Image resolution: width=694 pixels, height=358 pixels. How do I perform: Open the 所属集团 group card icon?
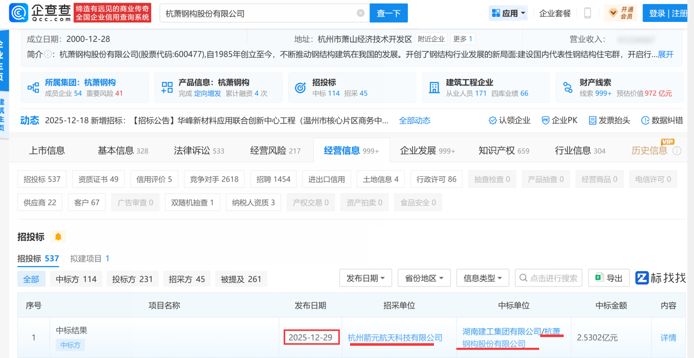tap(33, 88)
